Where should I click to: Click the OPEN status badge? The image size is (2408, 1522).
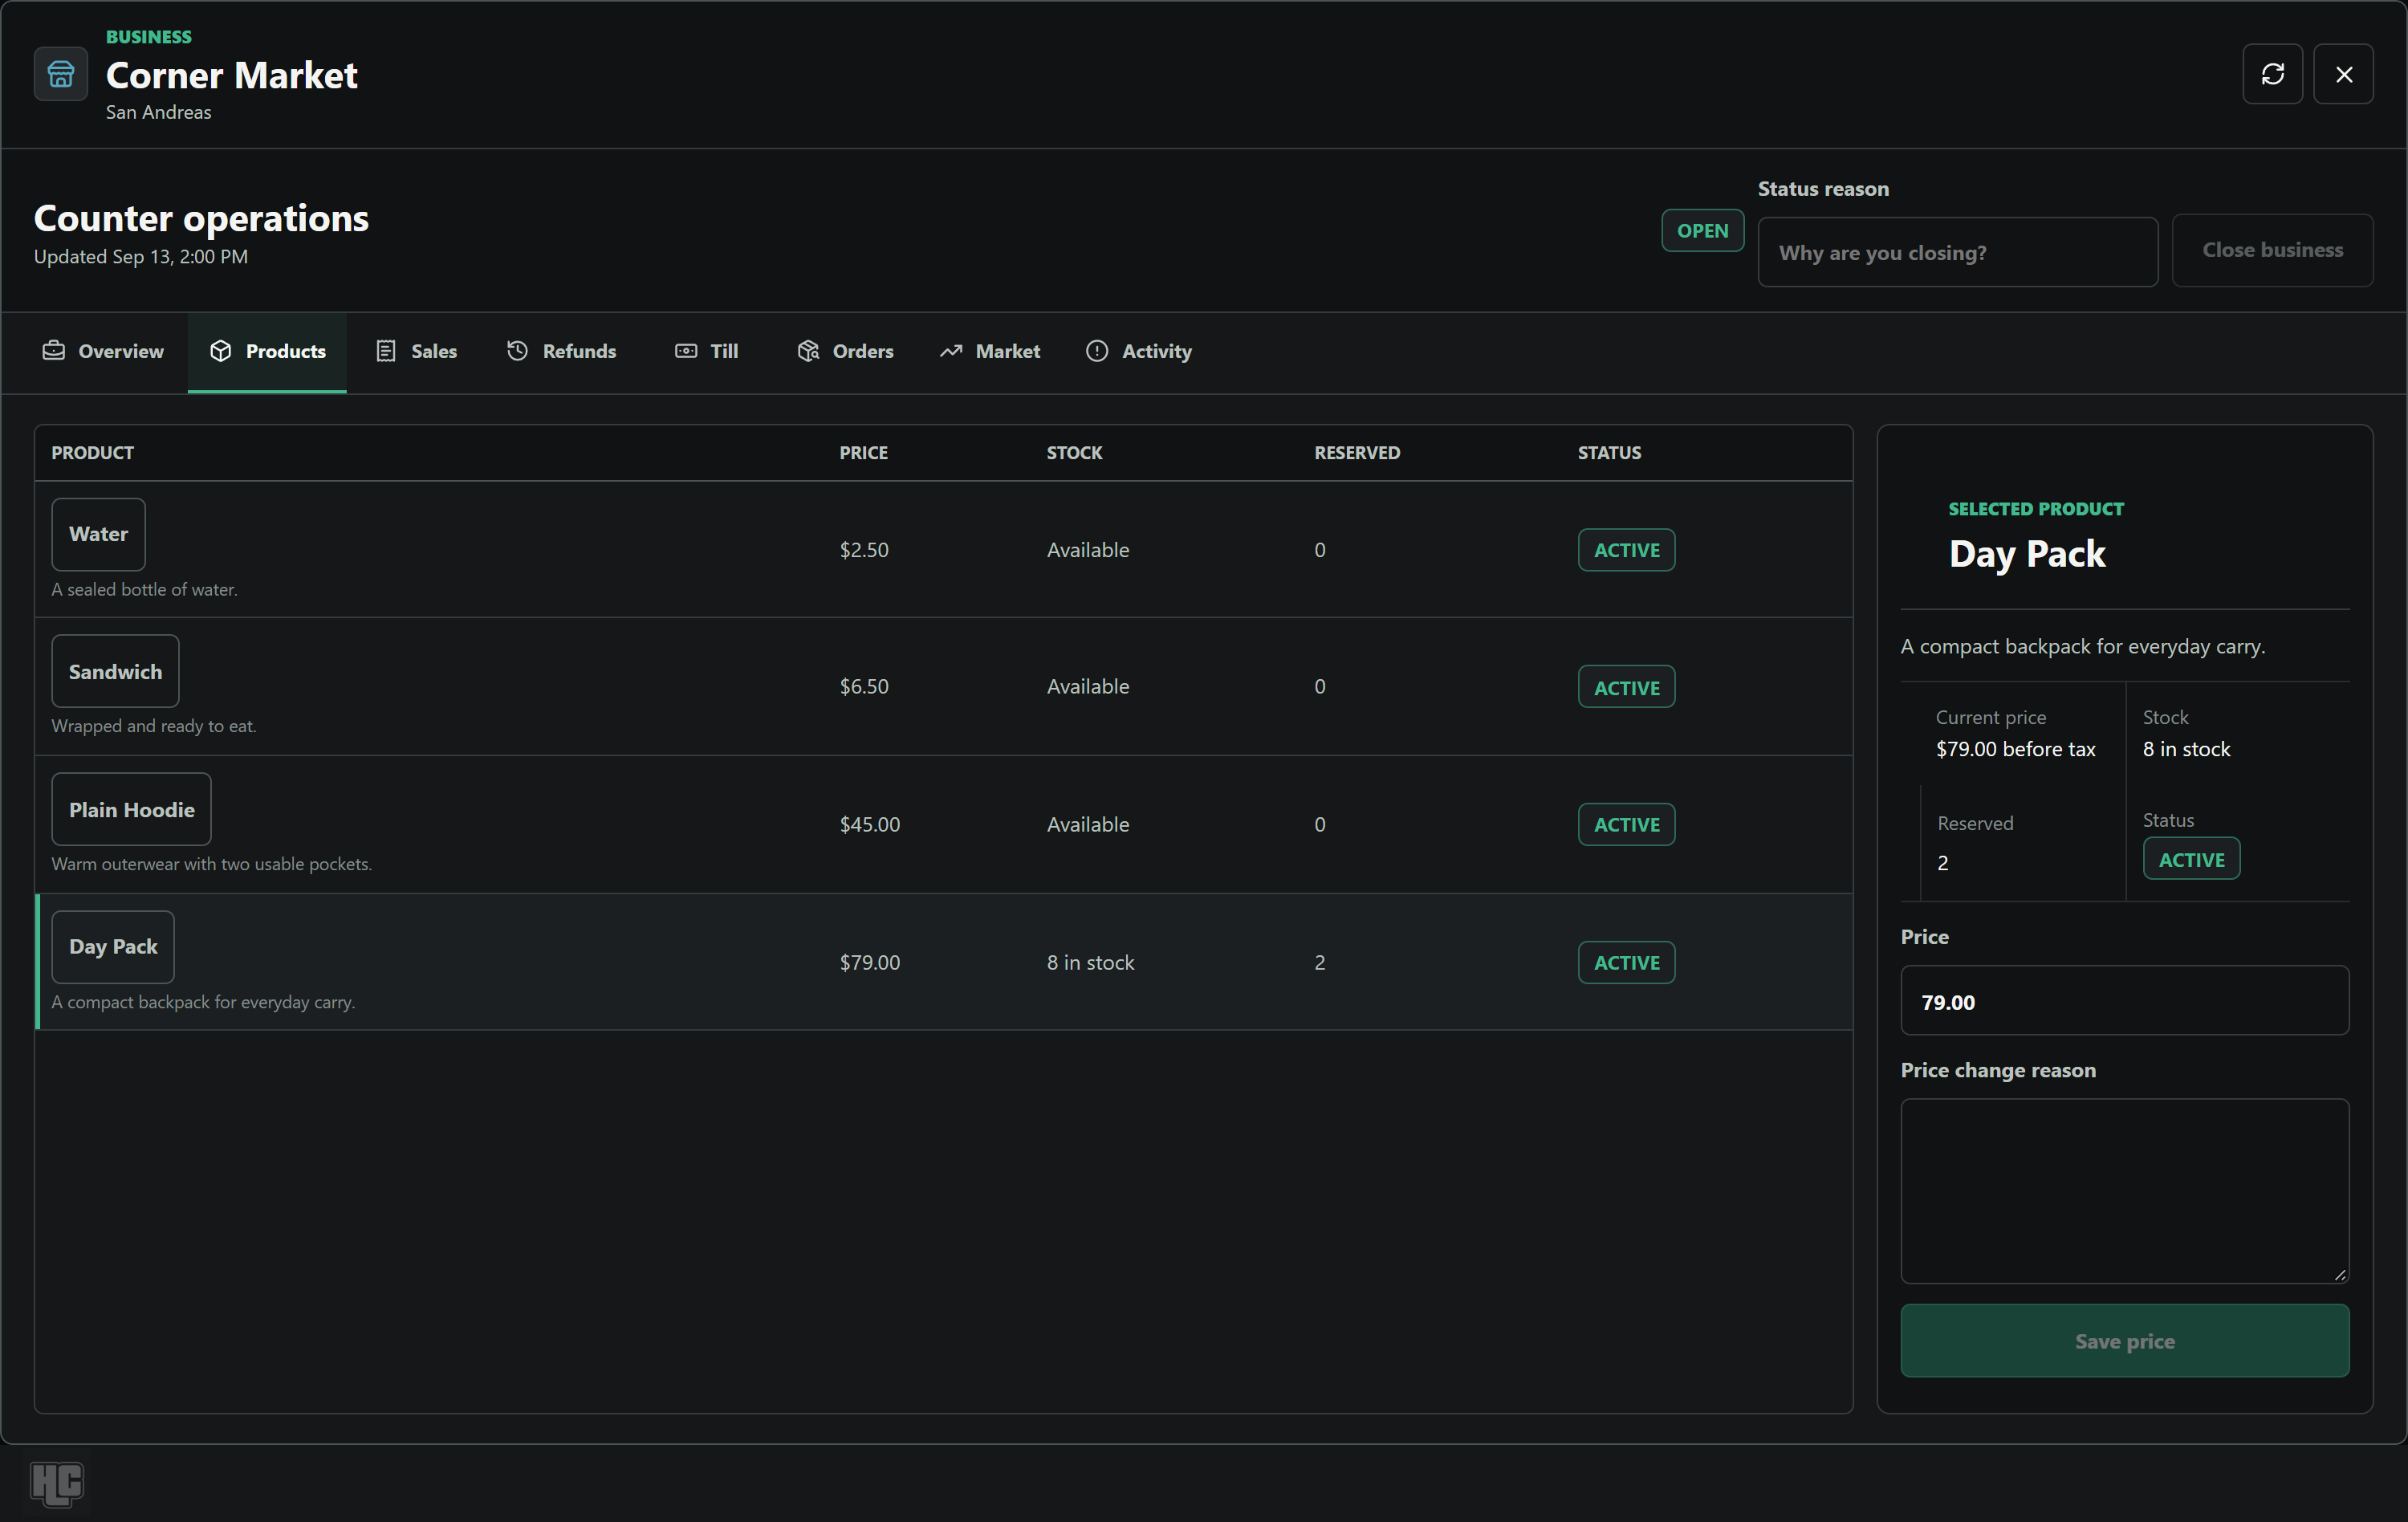1702,231
